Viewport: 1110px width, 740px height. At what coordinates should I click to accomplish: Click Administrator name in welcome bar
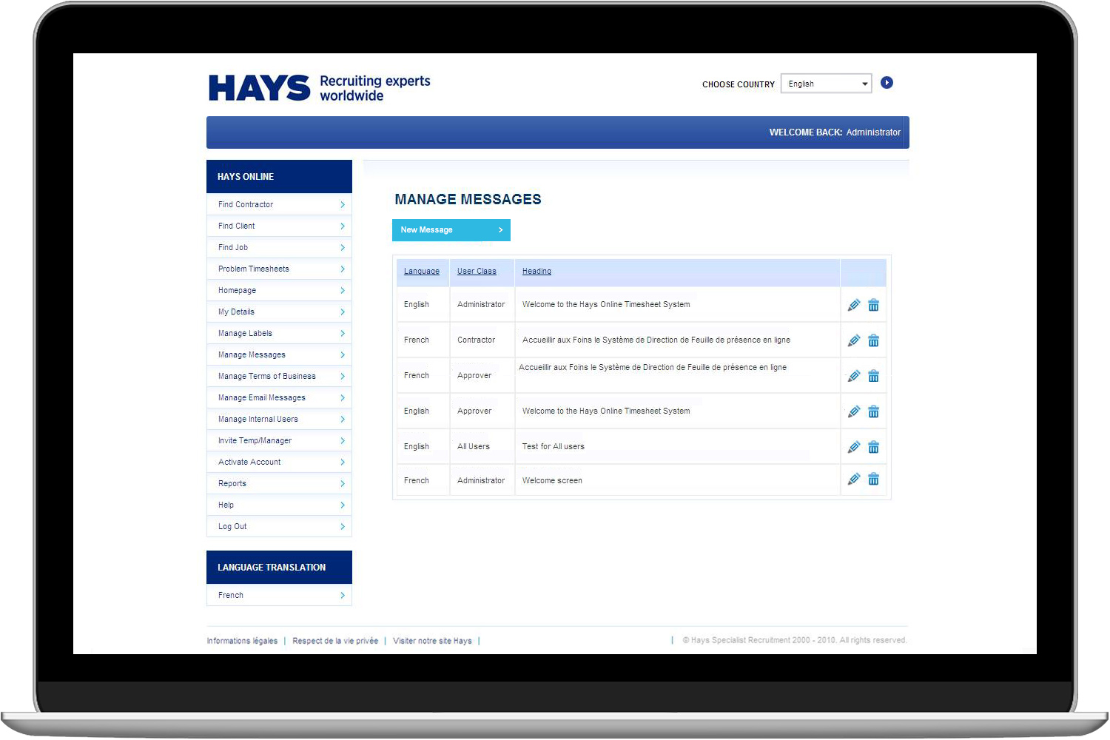click(873, 132)
